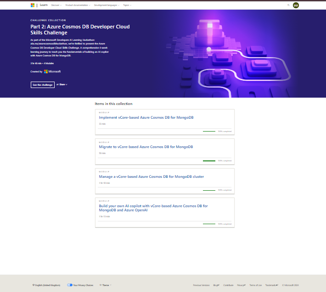326x292 pixels.
Task: Click progress bar of the Manage cluster module
Action: (x=209, y=190)
